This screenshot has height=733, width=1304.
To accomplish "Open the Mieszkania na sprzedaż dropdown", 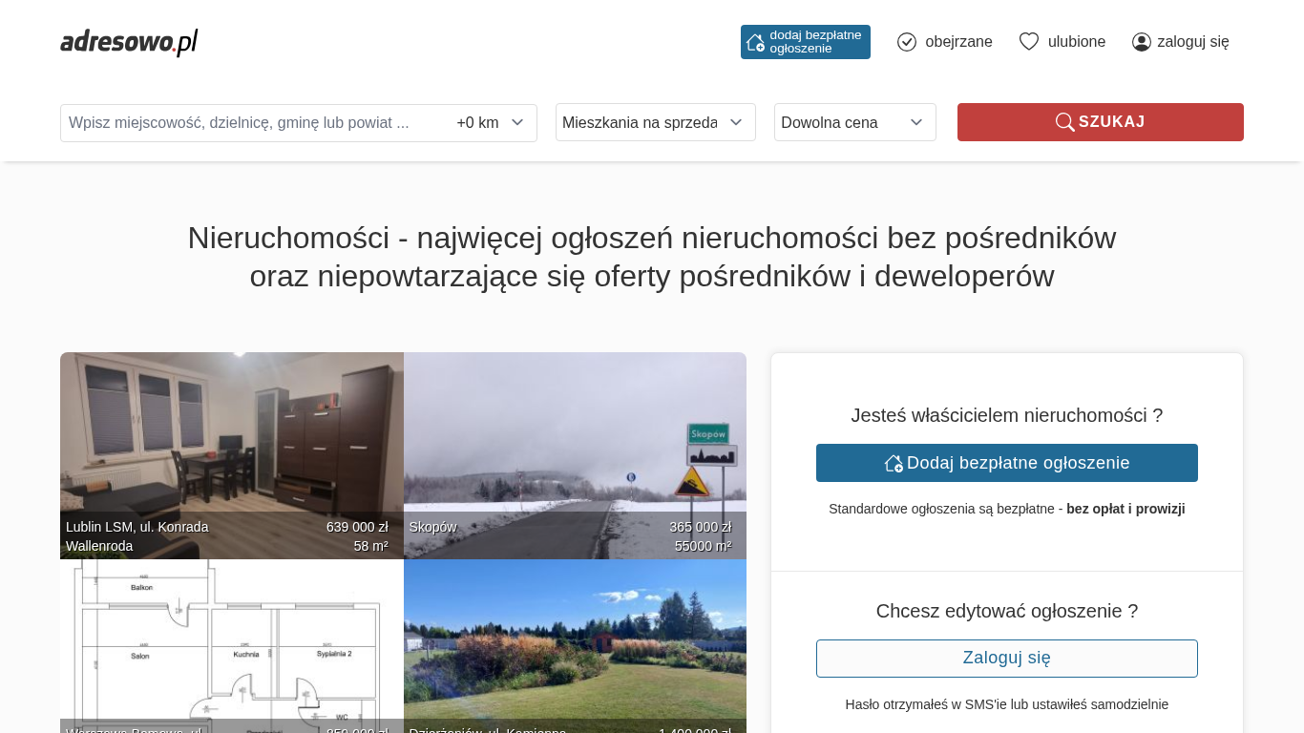I will [655, 122].
